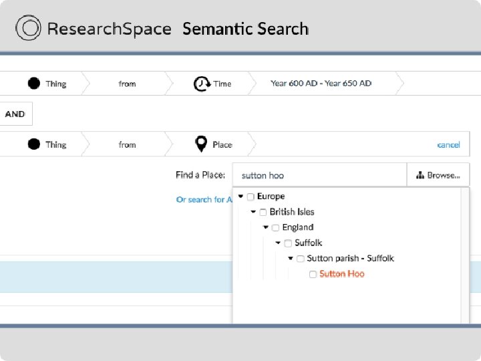Select the Year 600 AD - Year 650 AD segment
The image size is (481, 361).
point(321,84)
